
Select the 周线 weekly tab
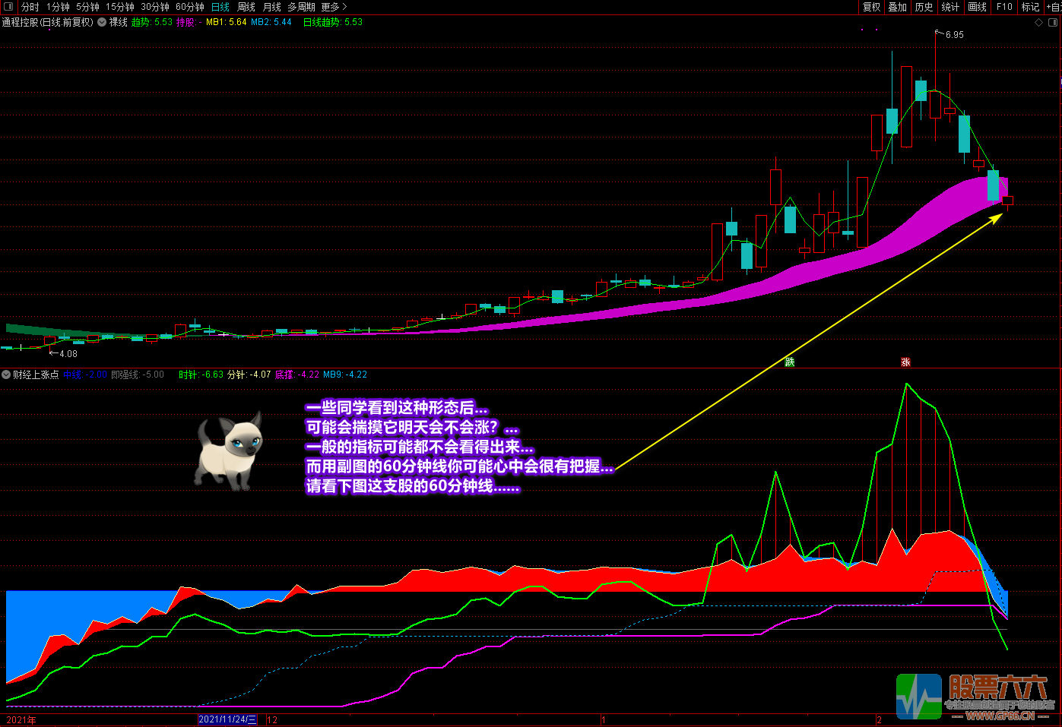click(246, 7)
